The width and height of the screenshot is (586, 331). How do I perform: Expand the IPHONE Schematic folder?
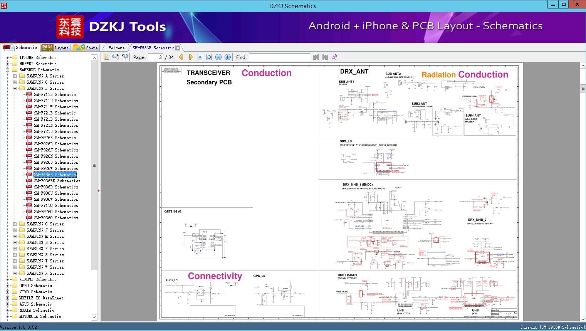pos(7,57)
